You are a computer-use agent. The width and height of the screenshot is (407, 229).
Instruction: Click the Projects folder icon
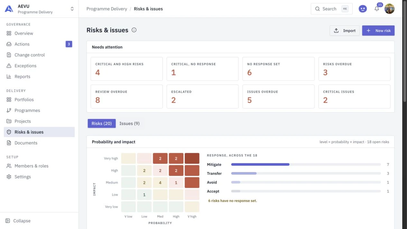pyautogui.click(x=9, y=121)
